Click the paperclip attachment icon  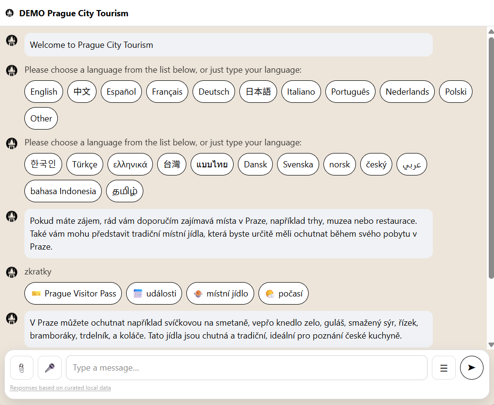coord(21,368)
